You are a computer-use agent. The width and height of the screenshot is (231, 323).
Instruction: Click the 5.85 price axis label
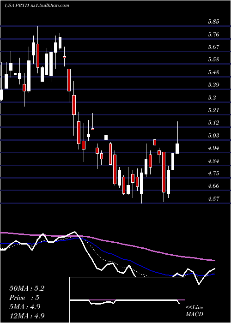[x=213, y=22]
